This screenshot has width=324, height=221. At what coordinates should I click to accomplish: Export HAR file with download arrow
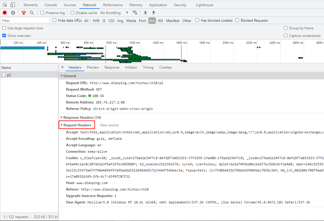click(154, 13)
